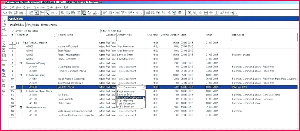Screen dimensions: 300x131
Task: Sort by Resources column header
Action: [264, 37]
